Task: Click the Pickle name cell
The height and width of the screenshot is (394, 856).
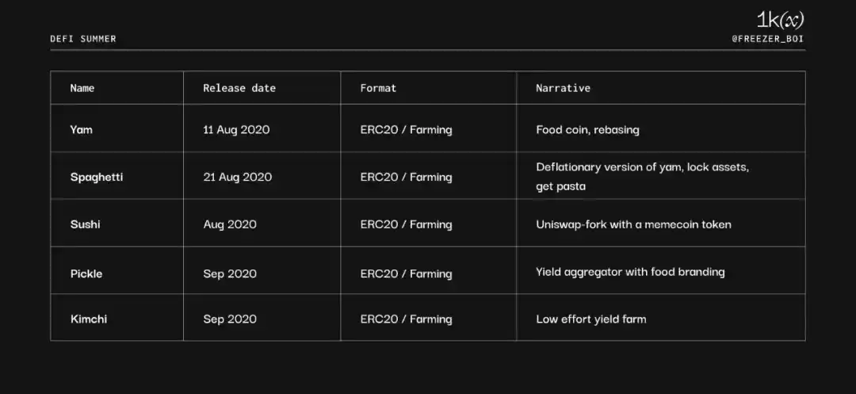Action: coord(86,274)
